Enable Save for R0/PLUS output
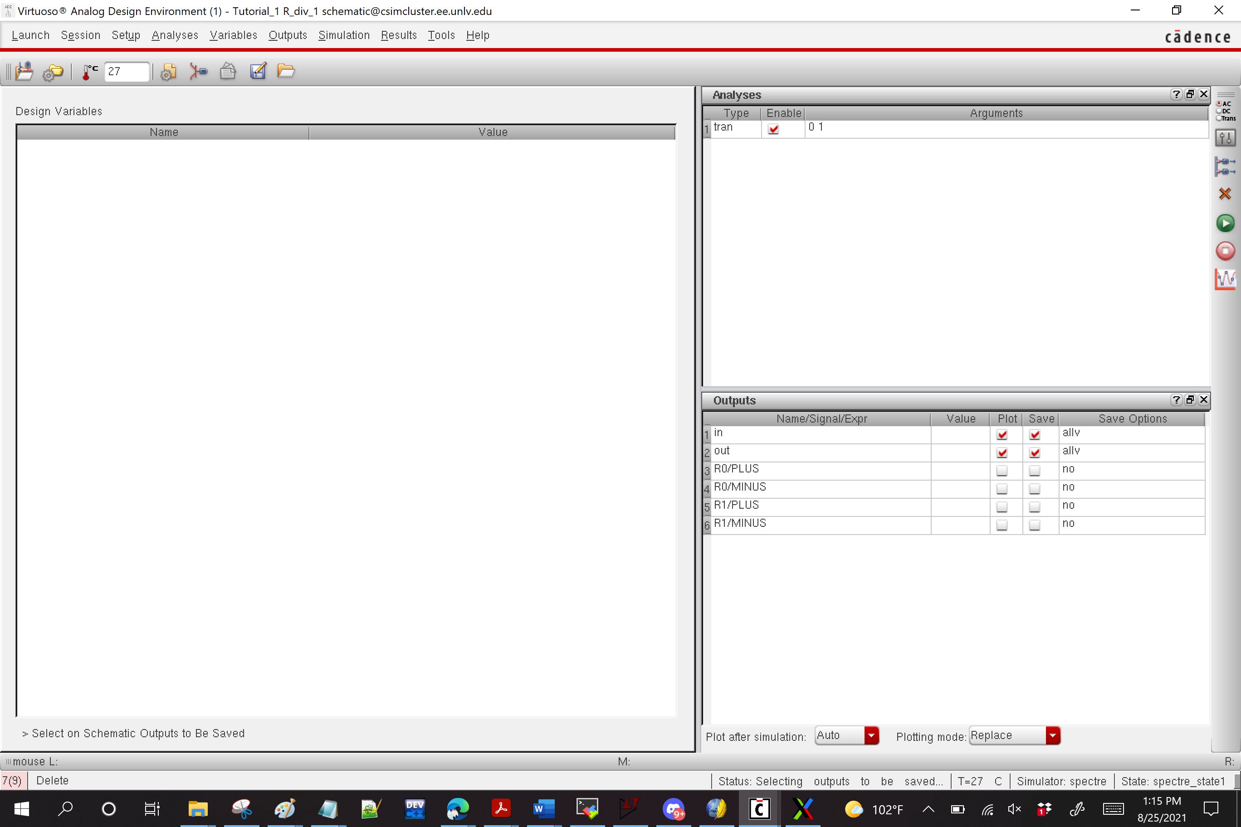Image resolution: width=1241 pixels, height=827 pixels. point(1034,471)
